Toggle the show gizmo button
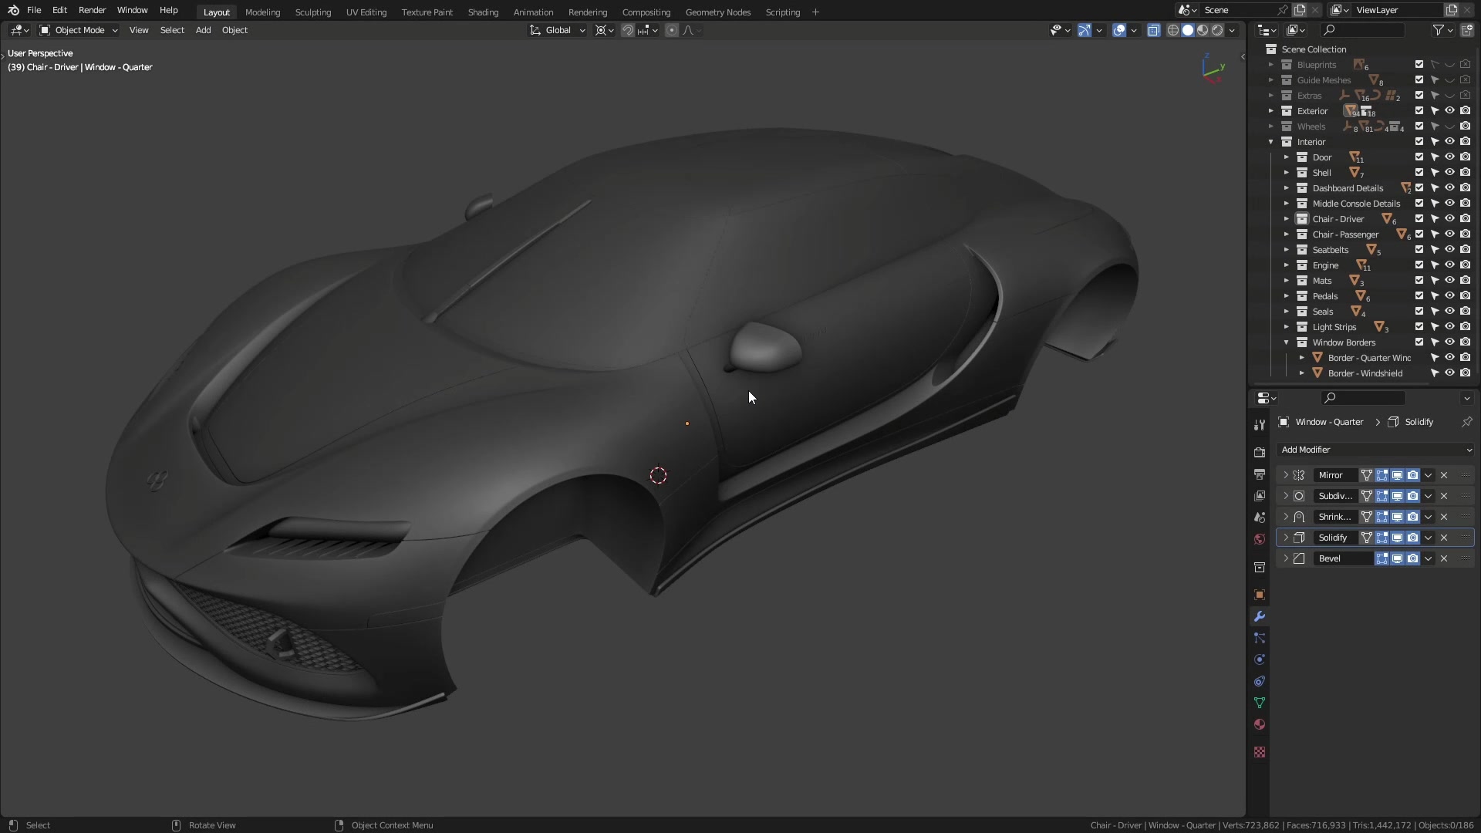 (1085, 30)
